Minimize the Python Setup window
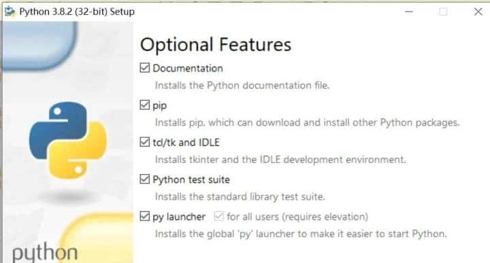This screenshot has height=263, width=490. (x=409, y=12)
